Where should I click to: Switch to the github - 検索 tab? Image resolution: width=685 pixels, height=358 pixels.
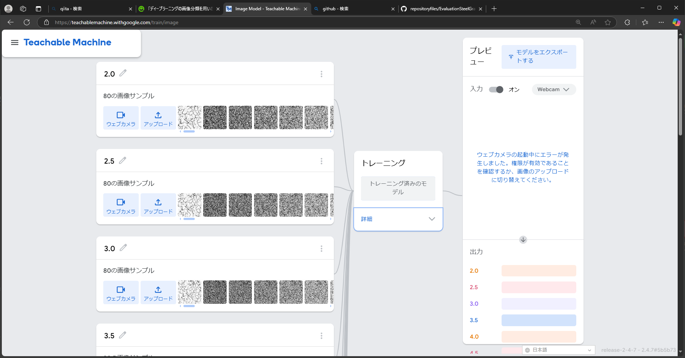pos(354,9)
